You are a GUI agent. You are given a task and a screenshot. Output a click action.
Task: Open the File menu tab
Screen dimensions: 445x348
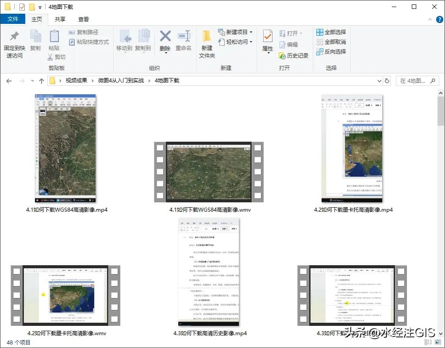click(x=13, y=19)
